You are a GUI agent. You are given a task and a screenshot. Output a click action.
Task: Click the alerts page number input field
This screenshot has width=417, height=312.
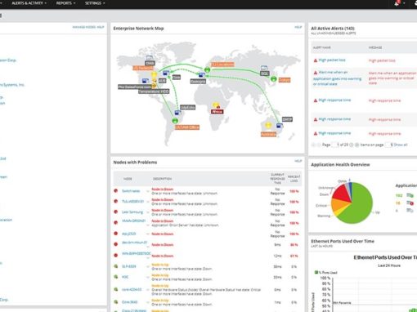pyautogui.click(x=334, y=145)
